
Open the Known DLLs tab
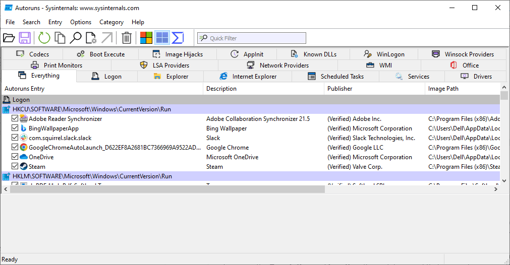(x=314, y=54)
